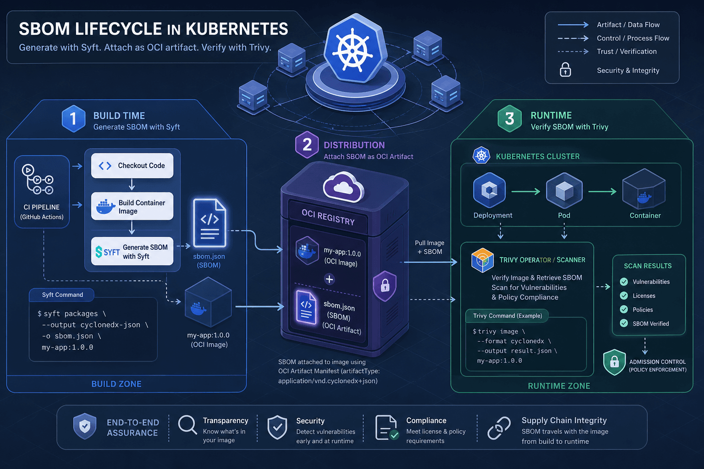Click the Supply Chain Integrity chain-link icon
This screenshot has width=704, height=469.
coord(499,428)
